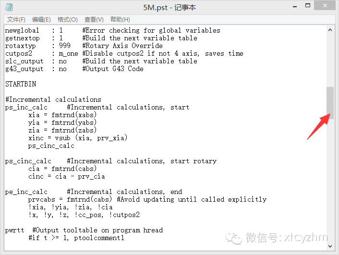
Task: Click the vertical scrollbar thumb
Action: pyautogui.click(x=330, y=102)
